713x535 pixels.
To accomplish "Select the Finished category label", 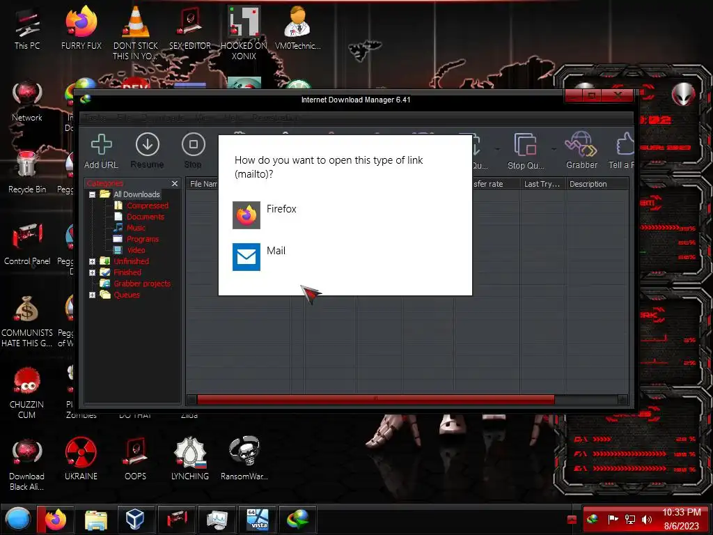I will pos(127,272).
